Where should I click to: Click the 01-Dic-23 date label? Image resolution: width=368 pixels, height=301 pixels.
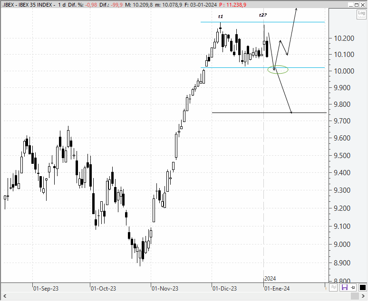224,288
